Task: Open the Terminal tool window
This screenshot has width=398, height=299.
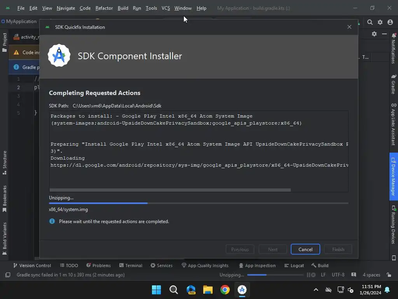Action: tap(131, 266)
